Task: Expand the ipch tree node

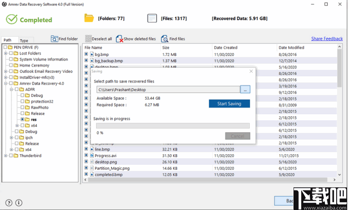Action: pos(11,138)
